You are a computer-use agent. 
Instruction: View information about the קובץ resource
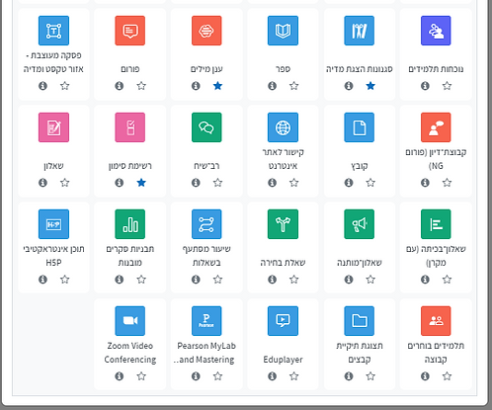(x=349, y=183)
